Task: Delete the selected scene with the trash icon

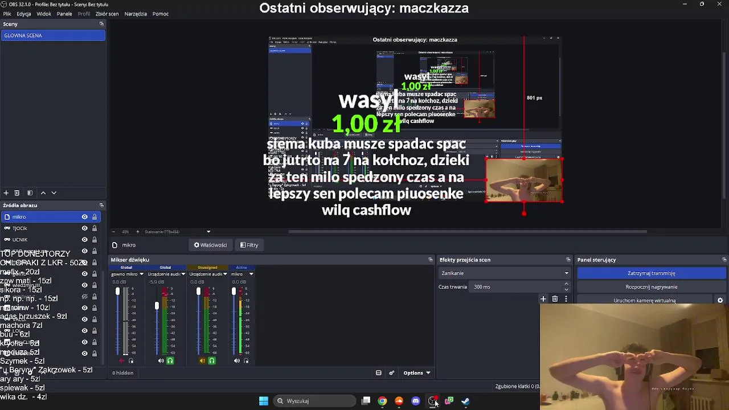Action: point(17,193)
